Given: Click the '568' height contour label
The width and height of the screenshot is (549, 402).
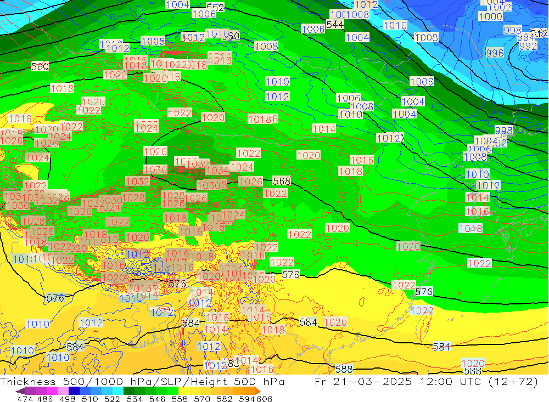Looking at the screenshot, I should point(282,181).
